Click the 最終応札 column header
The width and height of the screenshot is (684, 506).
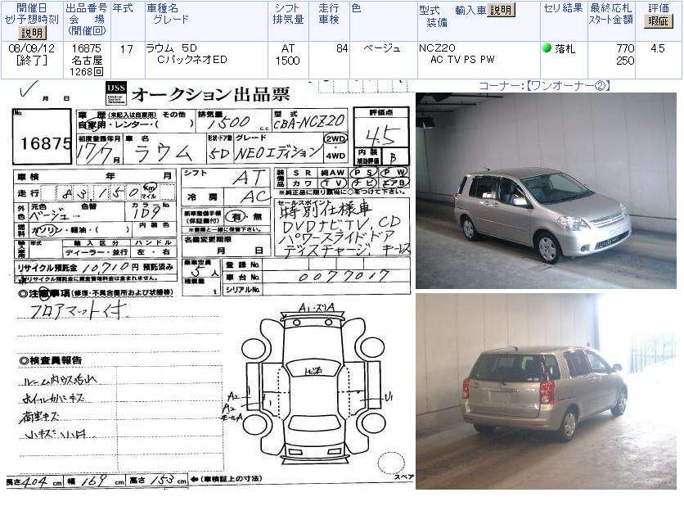click(x=610, y=8)
